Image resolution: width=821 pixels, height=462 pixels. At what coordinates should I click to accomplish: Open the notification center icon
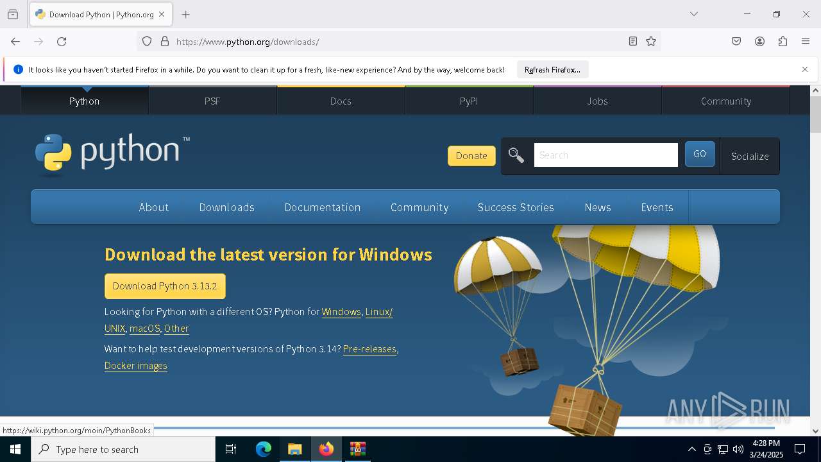pyautogui.click(x=800, y=449)
